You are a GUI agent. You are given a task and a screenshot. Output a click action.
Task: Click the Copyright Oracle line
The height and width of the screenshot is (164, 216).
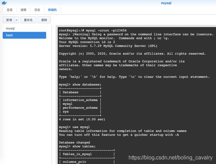point(132,54)
